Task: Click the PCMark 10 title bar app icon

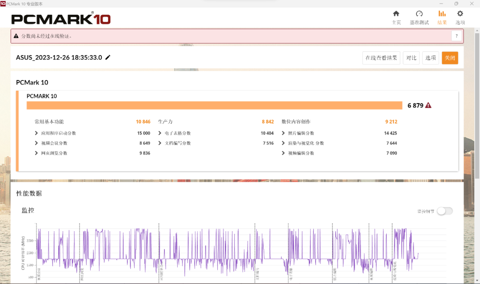Action: point(3,4)
